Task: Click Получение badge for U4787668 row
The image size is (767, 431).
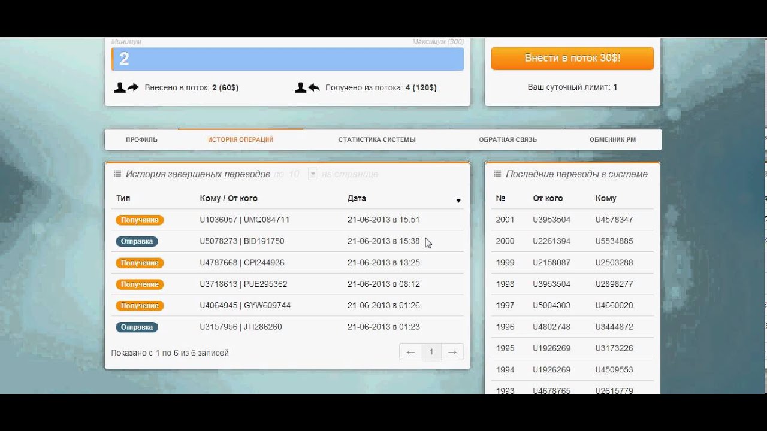Action: [x=140, y=263]
